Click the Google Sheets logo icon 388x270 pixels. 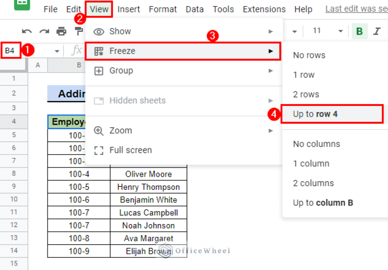[21, 4]
